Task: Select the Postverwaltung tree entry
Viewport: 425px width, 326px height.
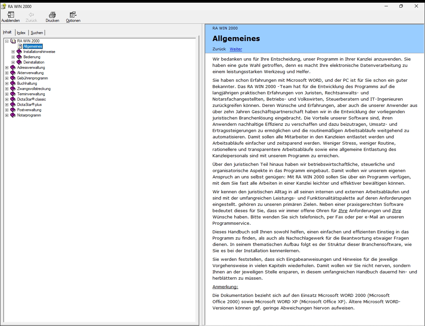Action: pos(29,110)
